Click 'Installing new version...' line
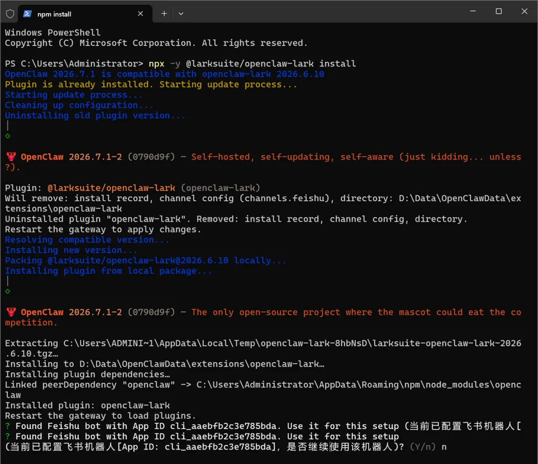 coord(71,250)
